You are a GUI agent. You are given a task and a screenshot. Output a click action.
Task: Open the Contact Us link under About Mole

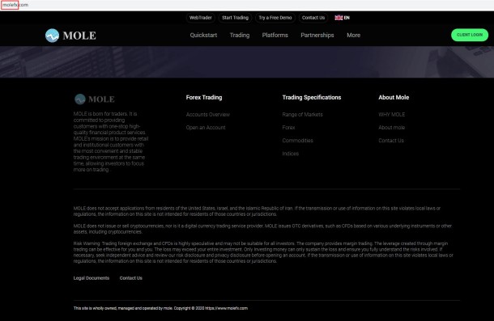pos(391,141)
